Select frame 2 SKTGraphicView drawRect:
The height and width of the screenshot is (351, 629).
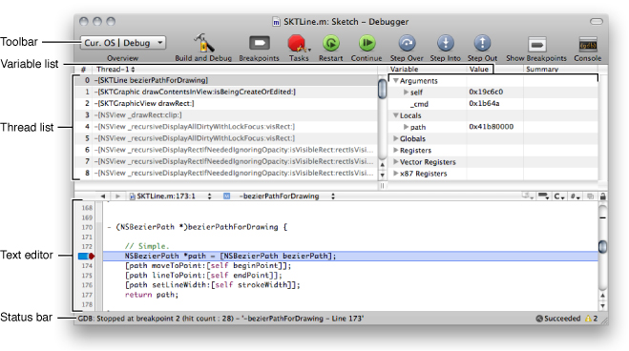(x=225, y=103)
